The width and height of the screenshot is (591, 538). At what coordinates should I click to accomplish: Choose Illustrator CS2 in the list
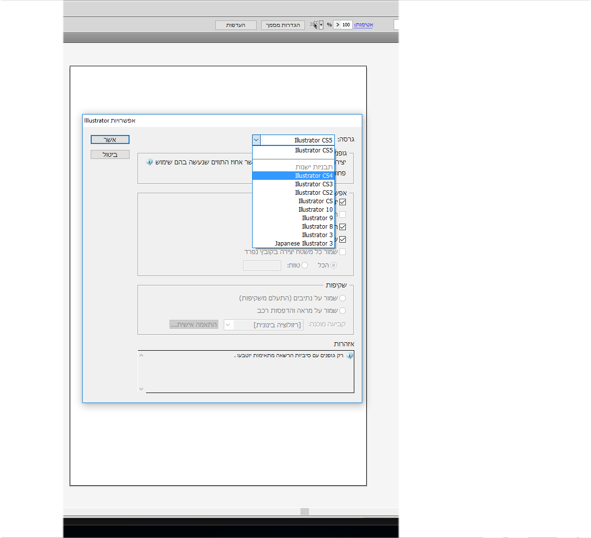tap(293, 192)
